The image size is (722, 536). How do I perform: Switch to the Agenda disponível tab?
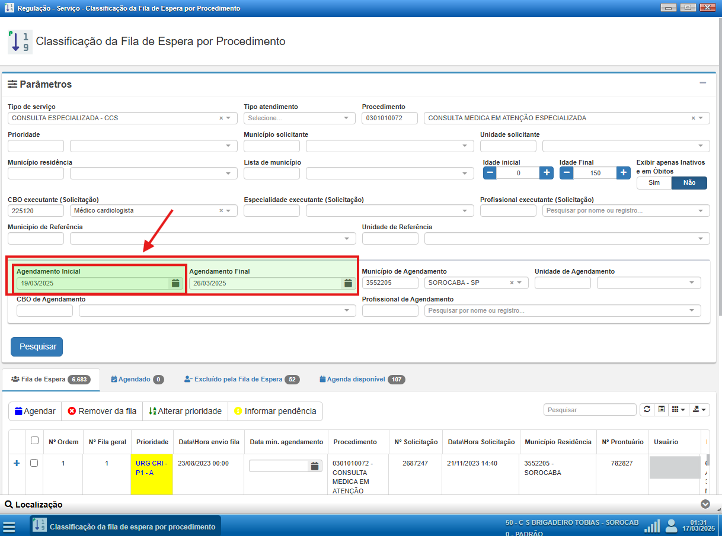point(356,379)
